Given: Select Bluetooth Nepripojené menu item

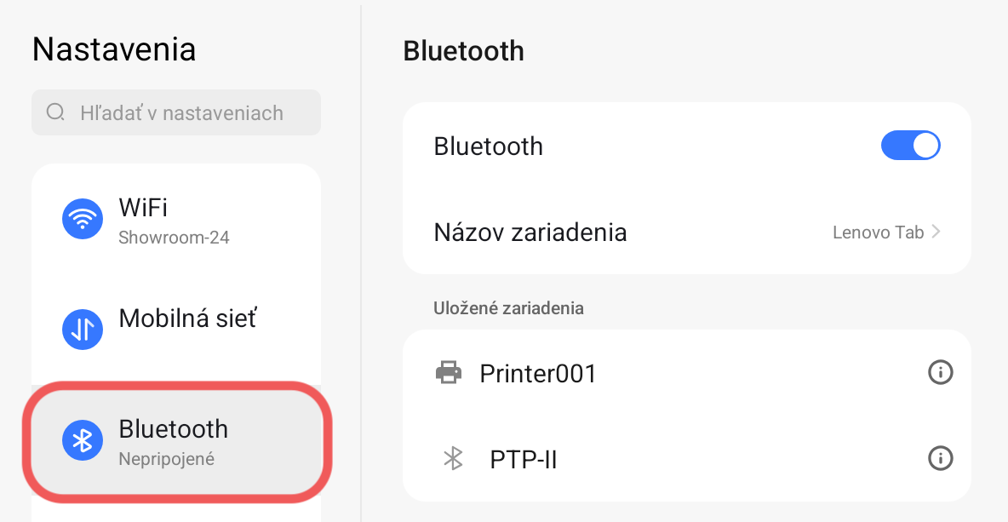Looking at the screenshot, I should (174, 440).
